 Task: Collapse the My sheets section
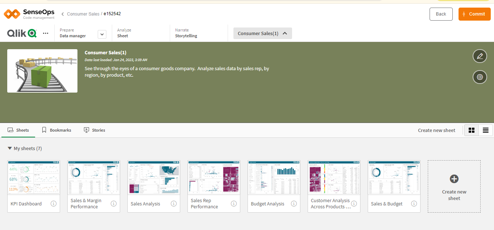coord(9,148)
